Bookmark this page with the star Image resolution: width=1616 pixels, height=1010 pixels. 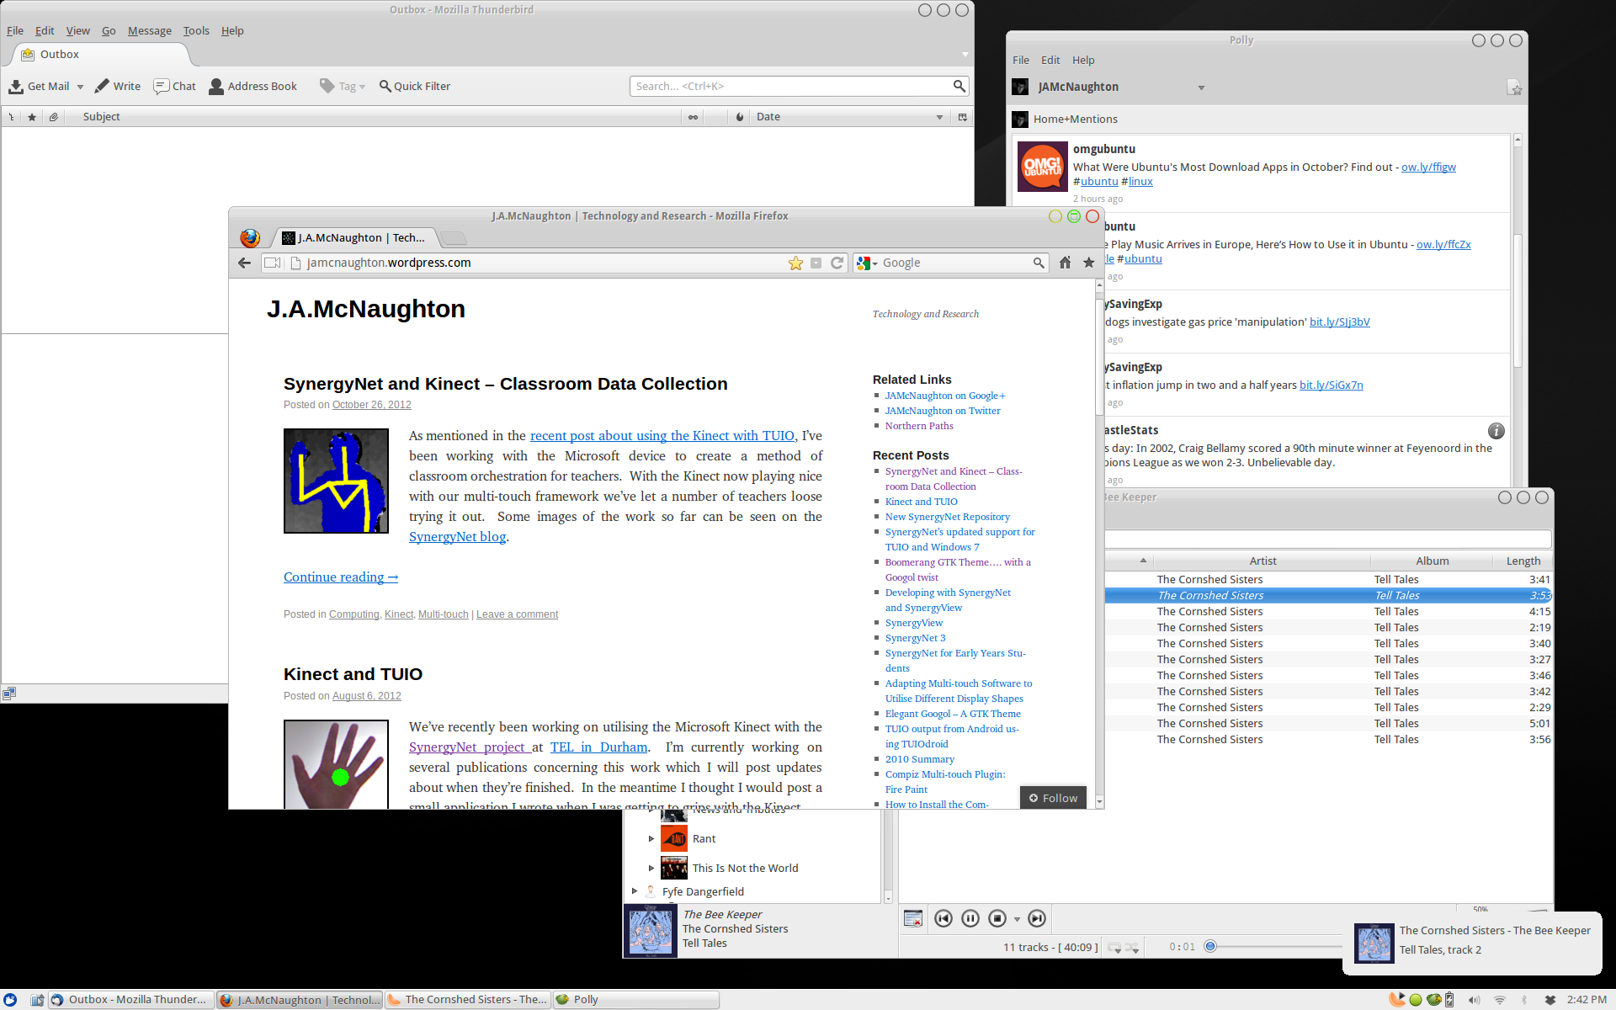[x=795, y=263]
